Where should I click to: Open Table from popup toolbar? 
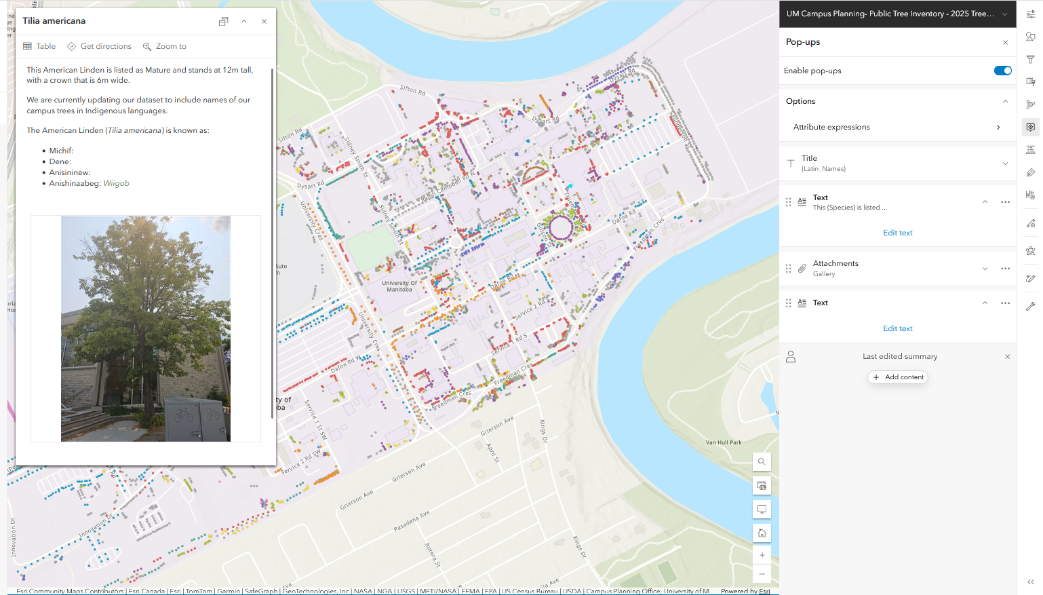pyautogui.click(x=39, y=46)
